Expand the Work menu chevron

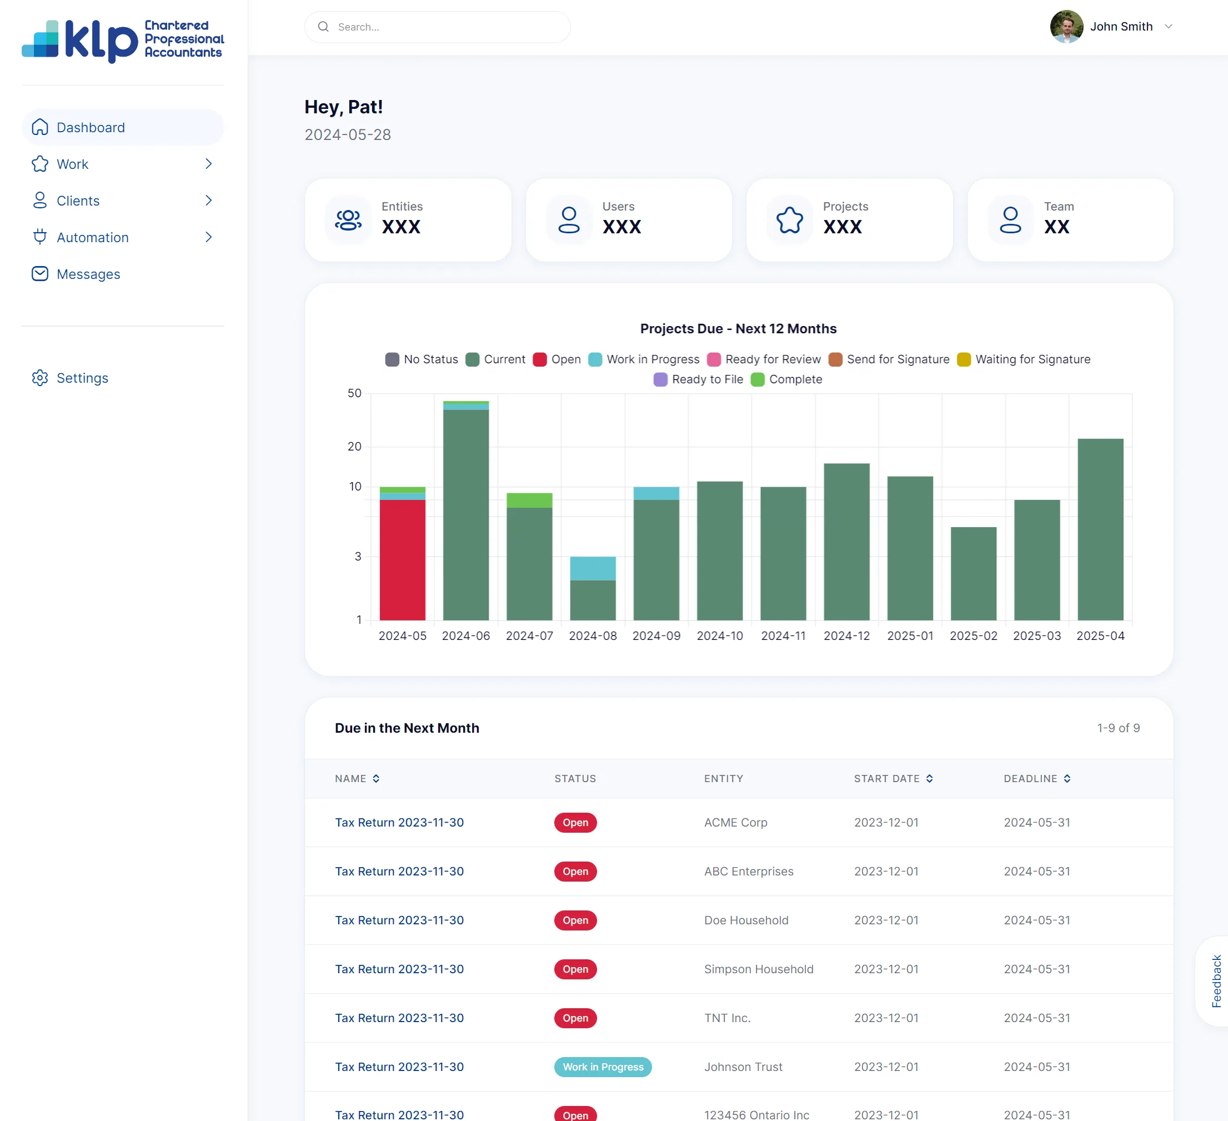point(209,164)
